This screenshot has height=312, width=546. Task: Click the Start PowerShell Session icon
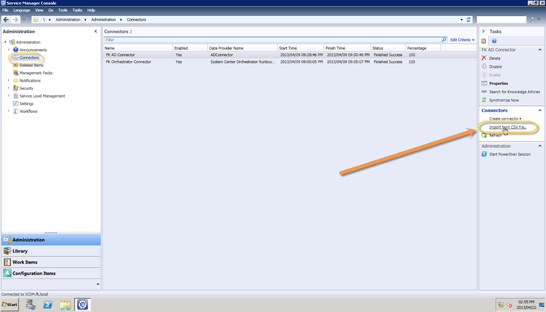coord(484,154)
